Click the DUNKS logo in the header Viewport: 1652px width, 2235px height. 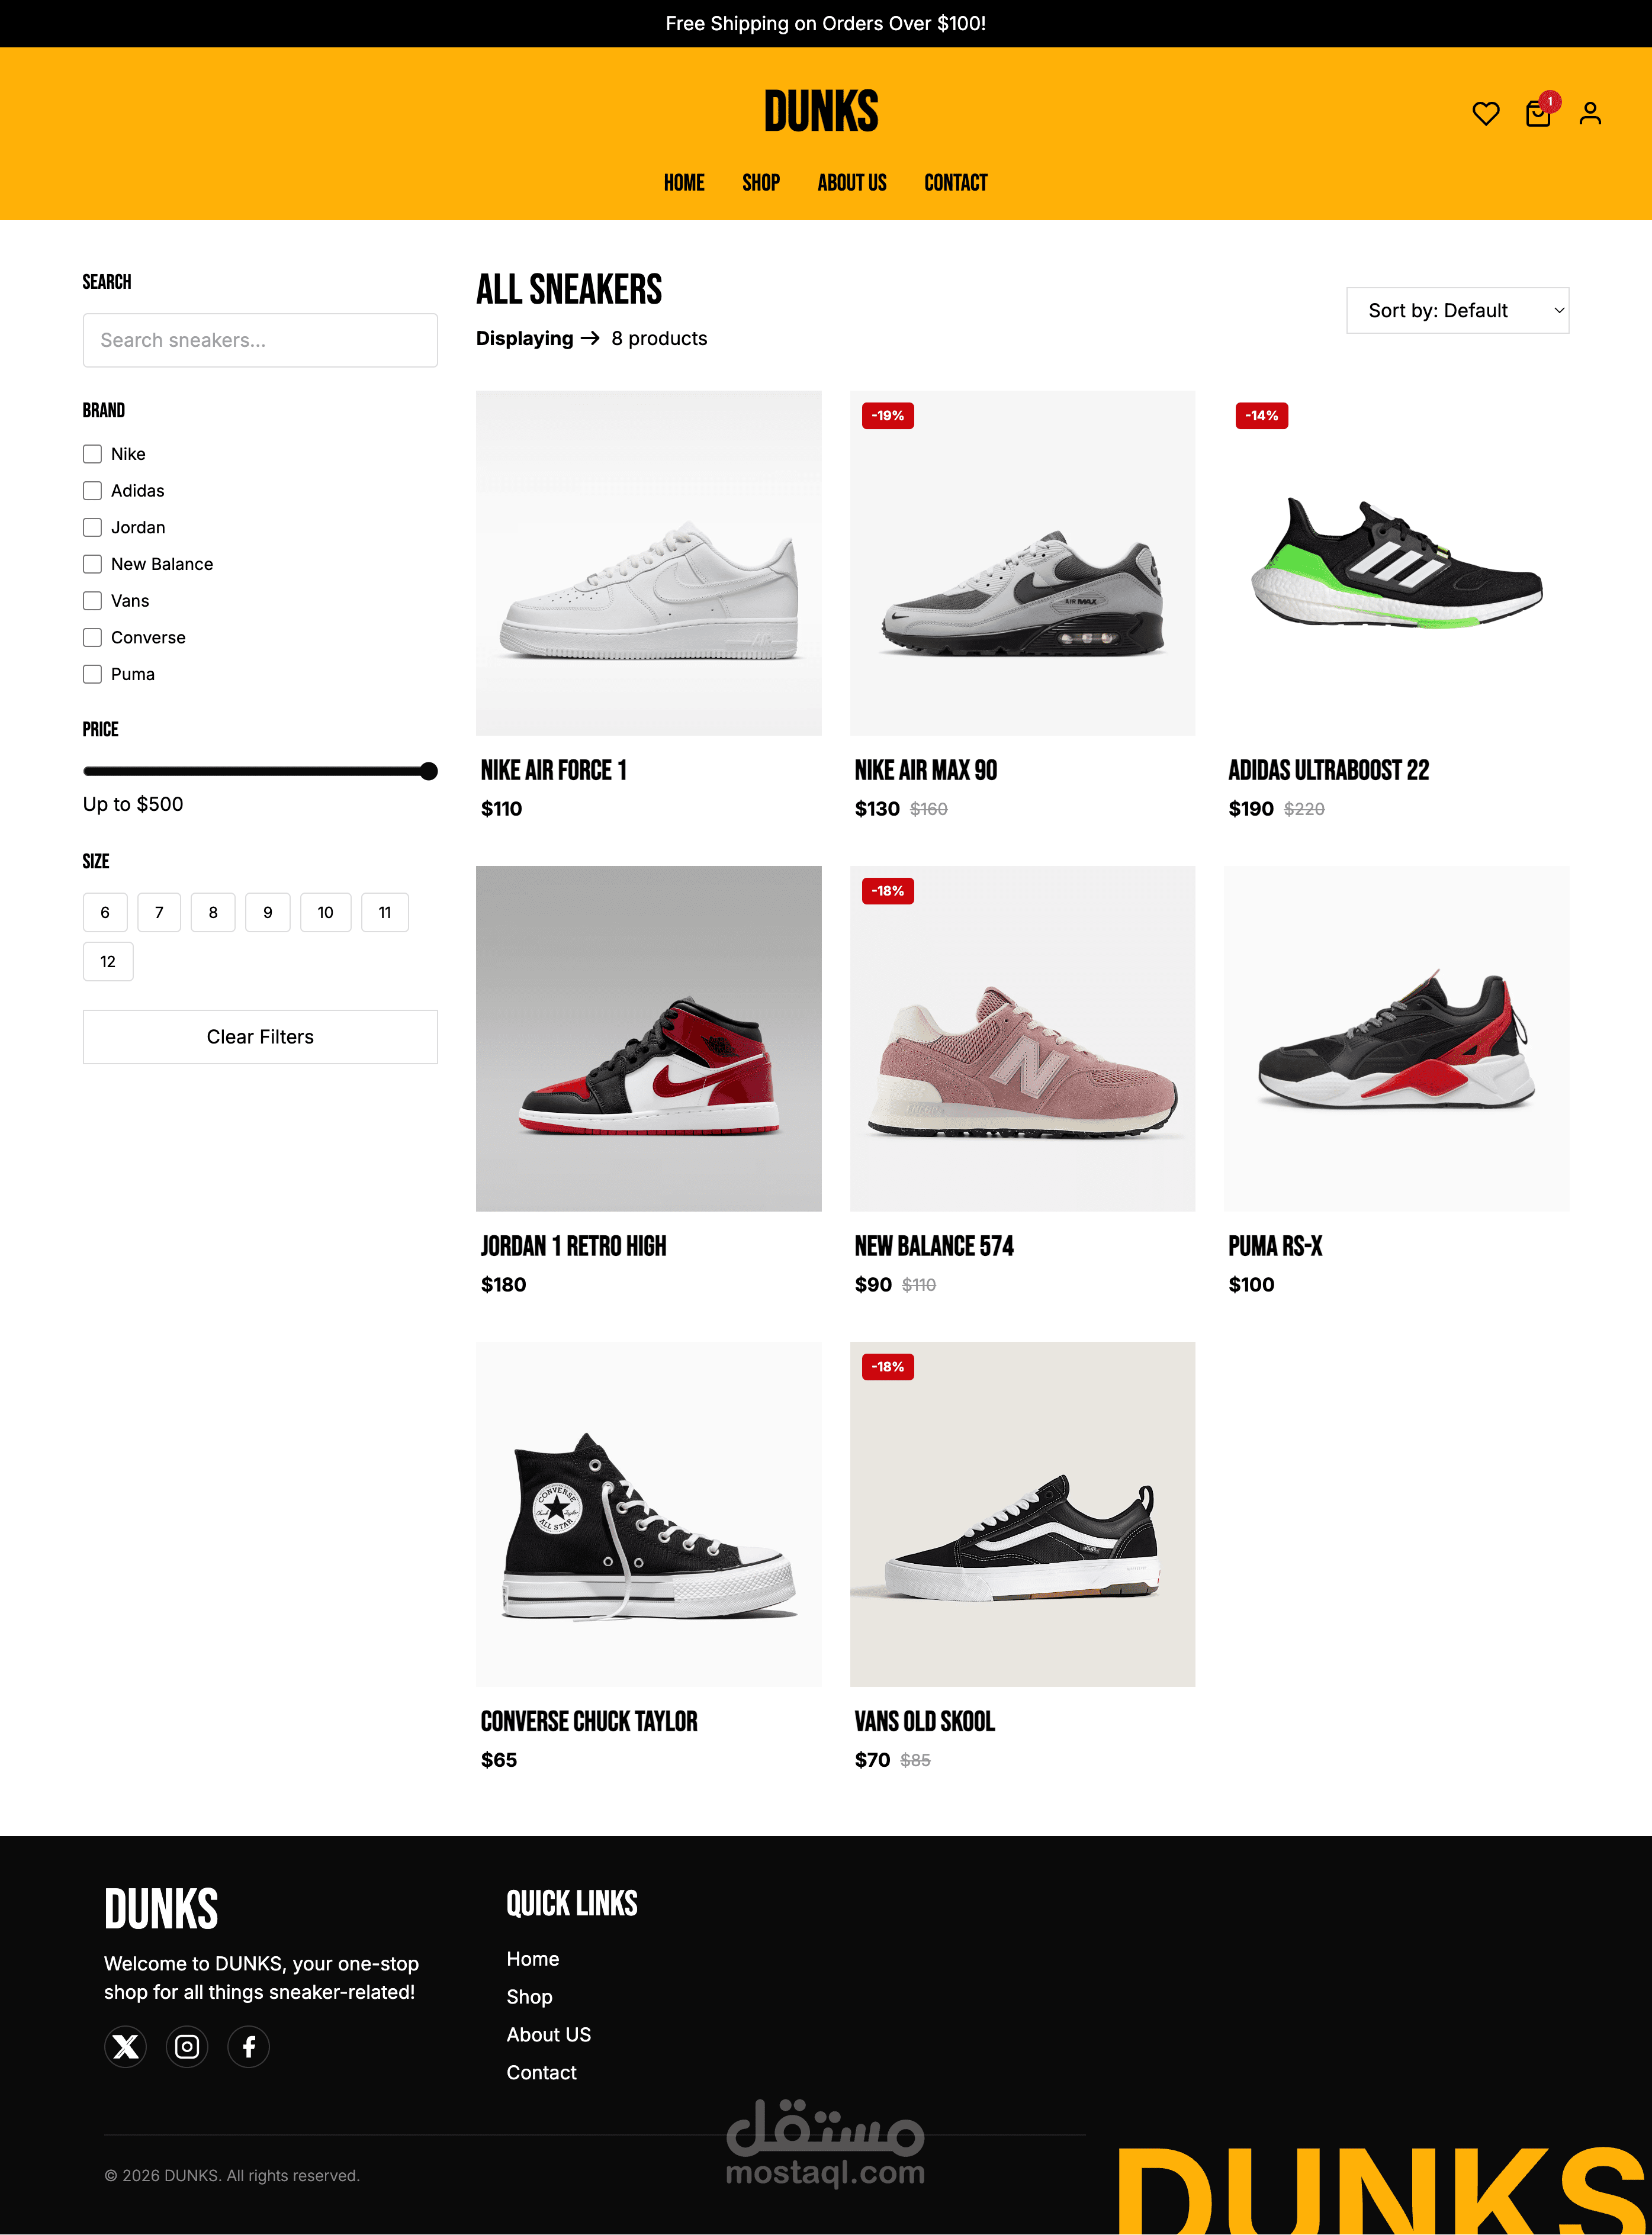pos(821,111)
